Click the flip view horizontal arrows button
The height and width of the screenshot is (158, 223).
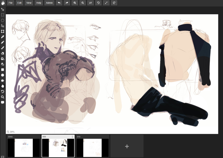(x=90, y=3)
